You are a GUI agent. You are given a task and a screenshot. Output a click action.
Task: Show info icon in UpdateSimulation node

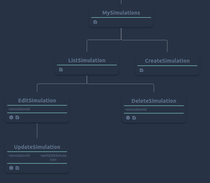point(11,168)
